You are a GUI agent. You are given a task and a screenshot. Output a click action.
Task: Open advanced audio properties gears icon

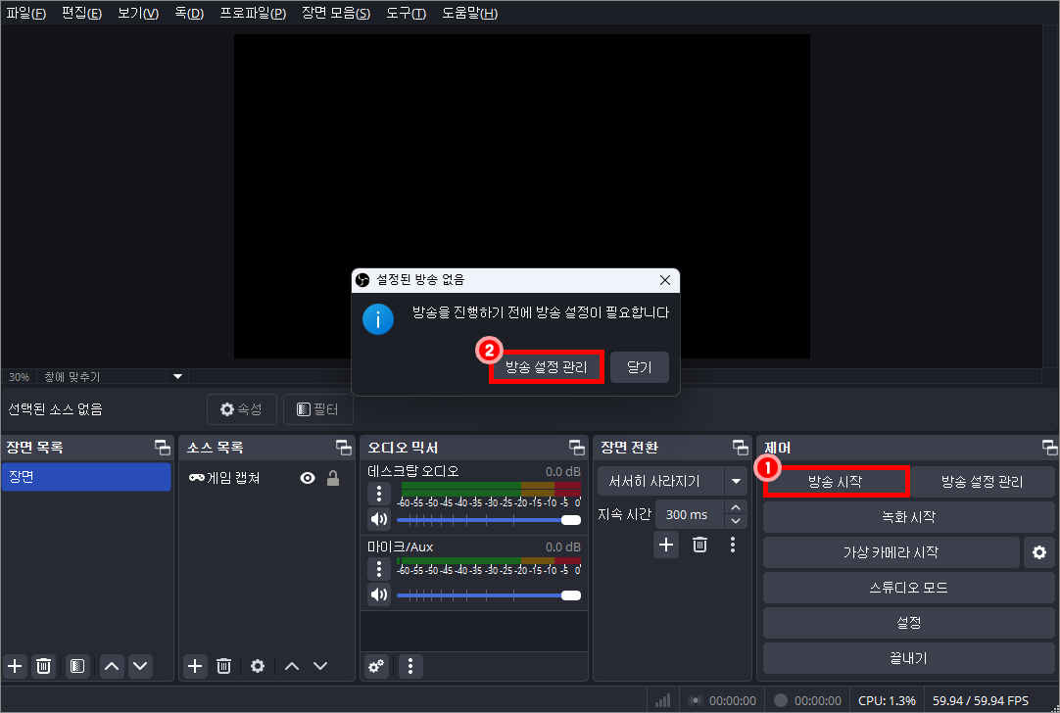click(x=376, y=666)
